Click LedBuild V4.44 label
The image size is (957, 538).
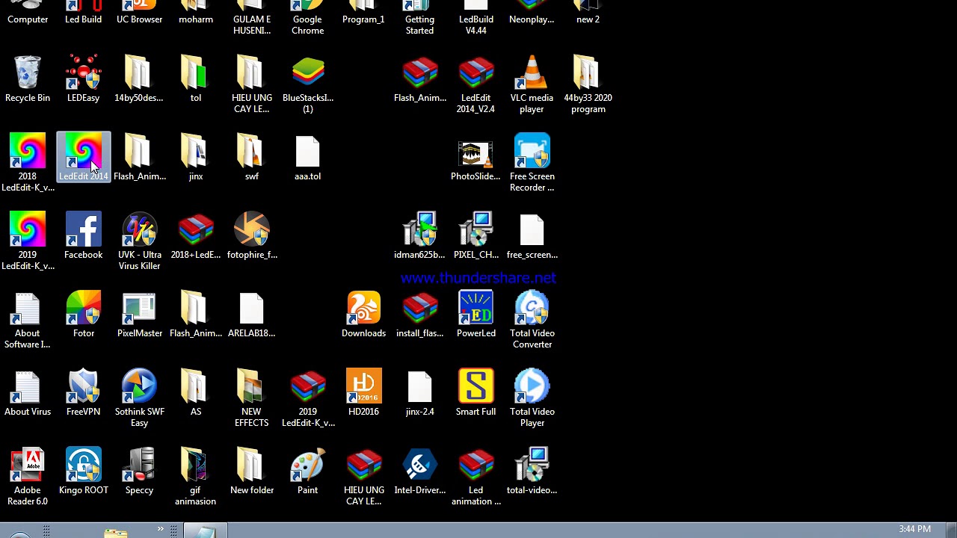[476, 25]
